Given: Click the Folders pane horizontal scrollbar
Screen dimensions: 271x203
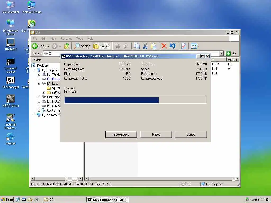Looking at the screenshot, I should [x=57, y=178].
